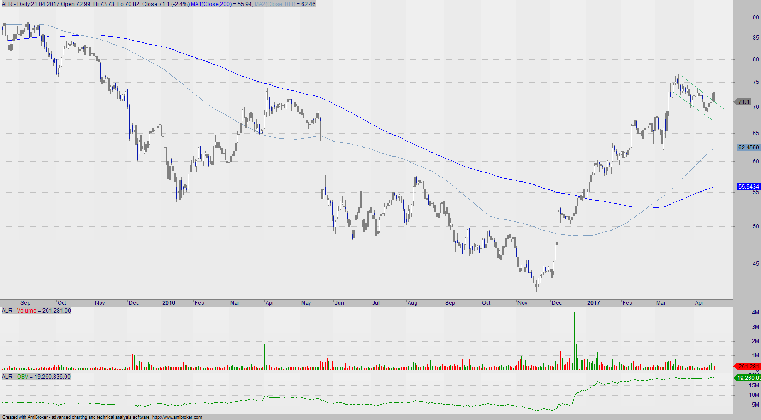Image resolution: width=761 pixels, height=420 pixels.
Task: Open the amibroker.com link in footer
Action: click(177, 417)
